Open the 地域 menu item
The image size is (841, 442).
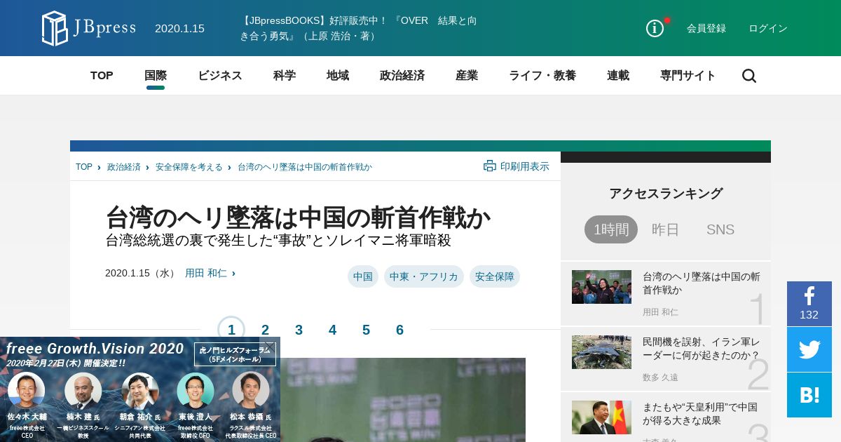(338, 76)
